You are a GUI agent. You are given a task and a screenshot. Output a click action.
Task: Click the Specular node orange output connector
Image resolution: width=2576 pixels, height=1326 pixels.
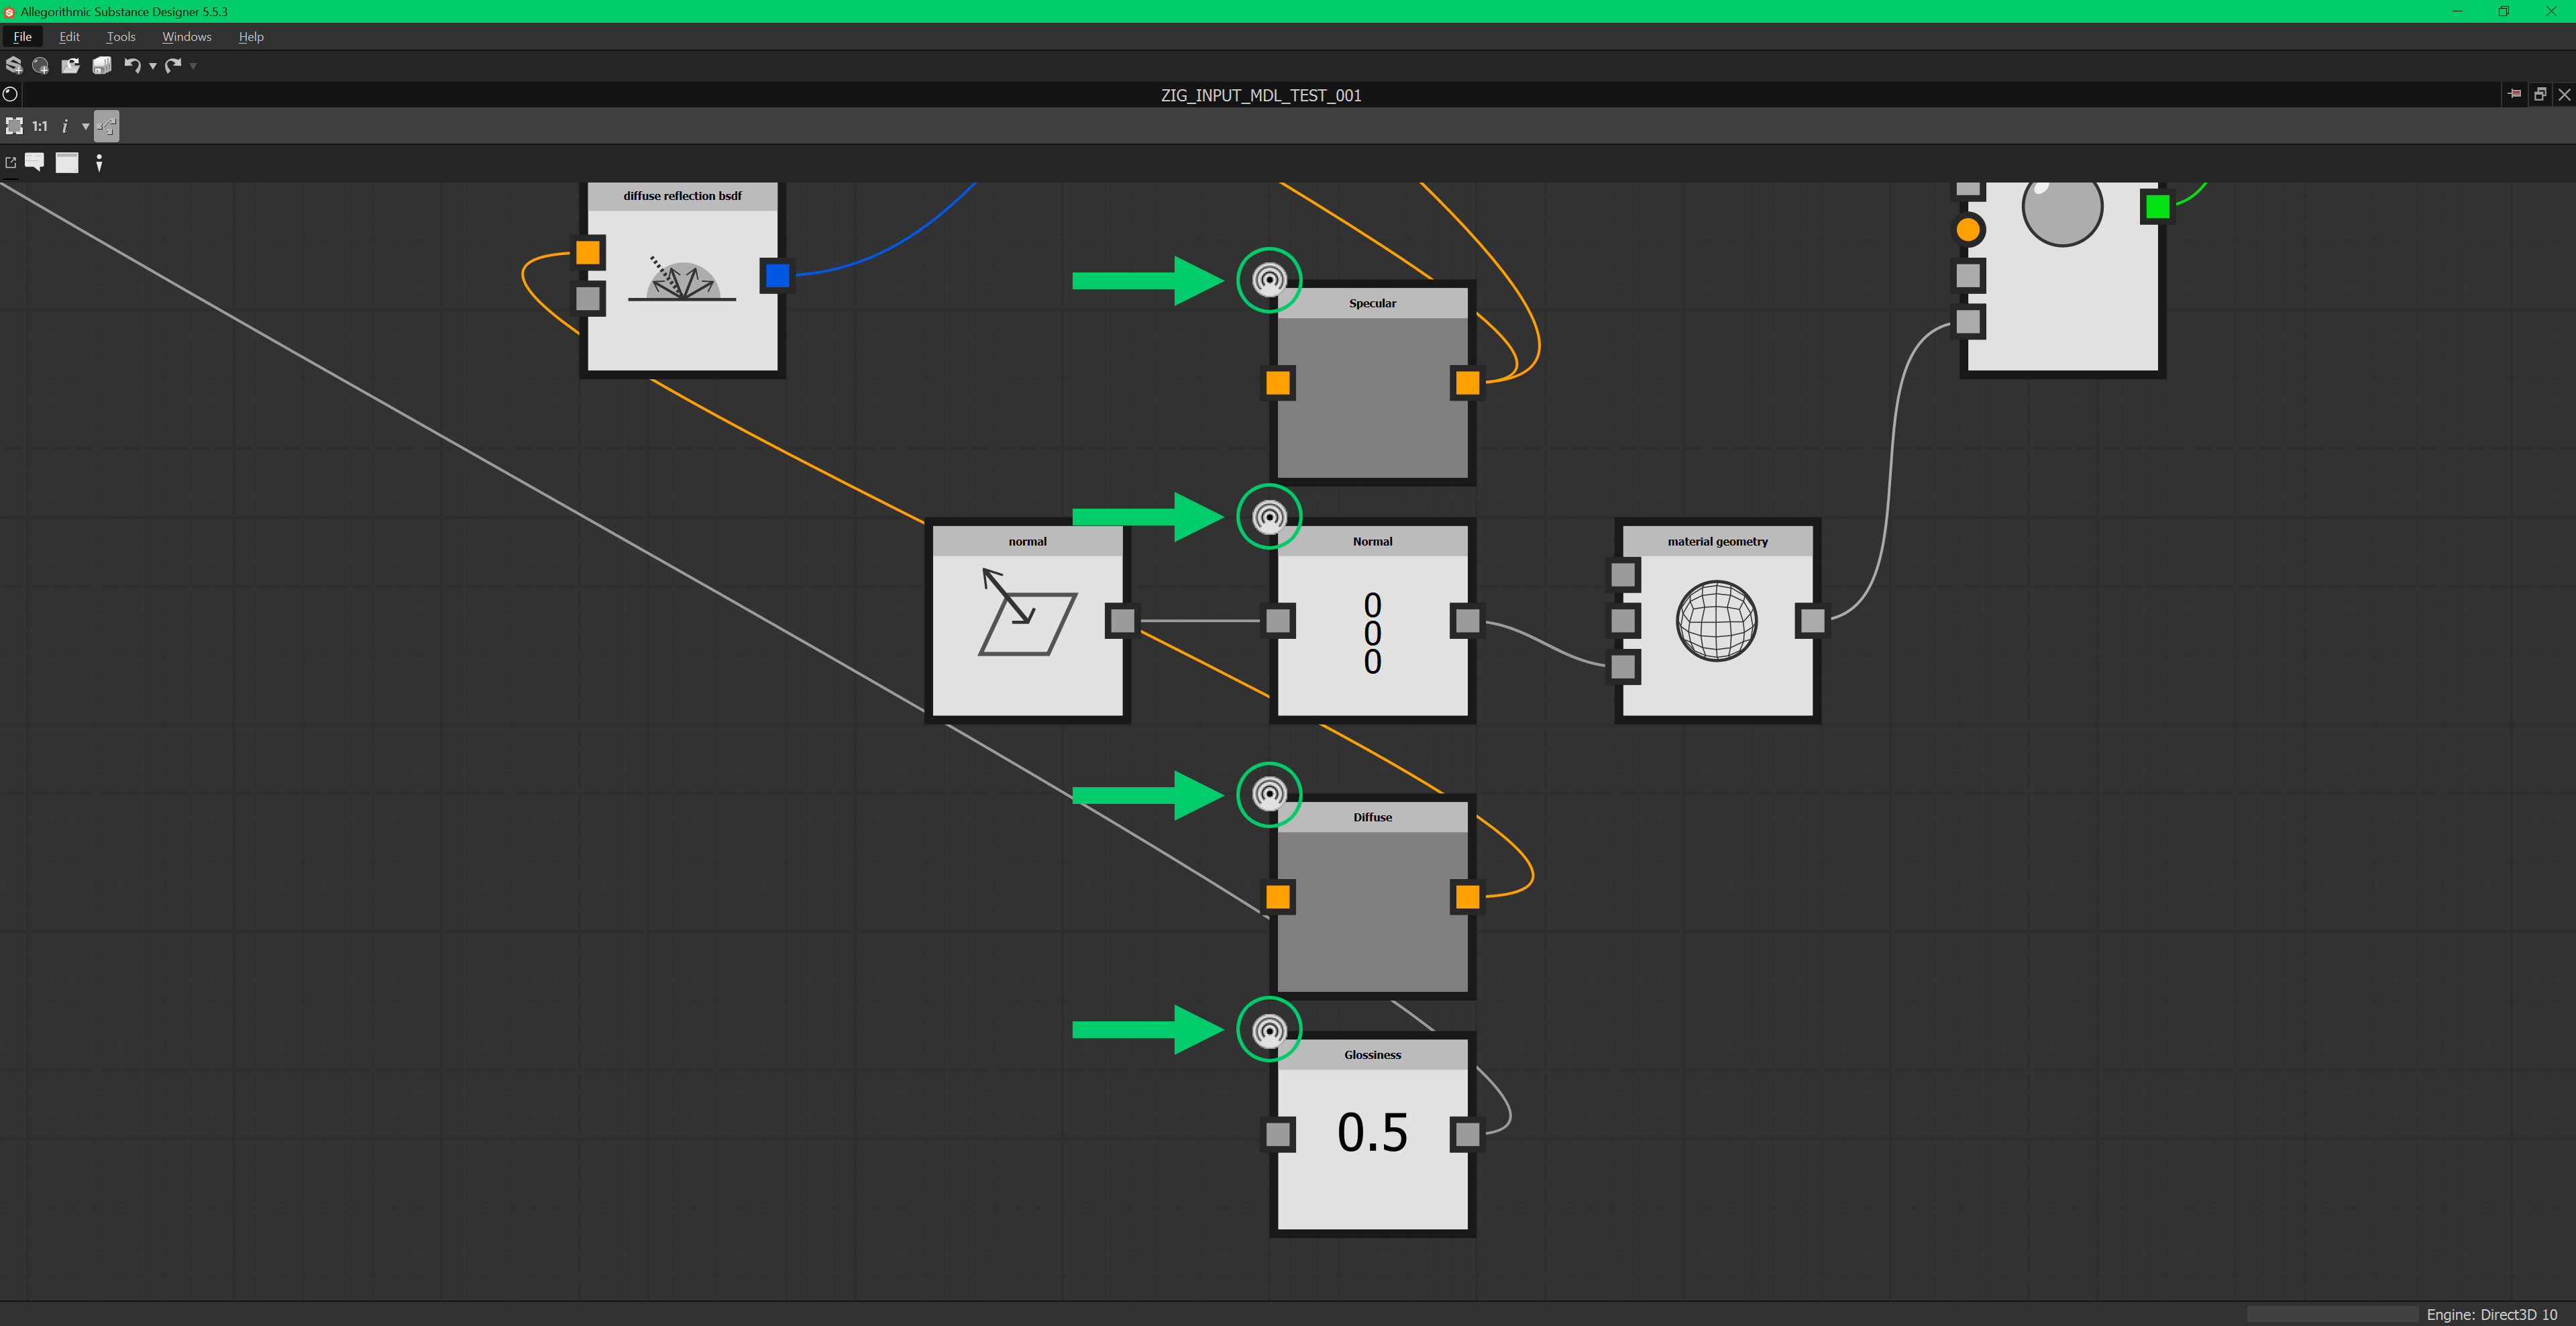point(1467,383)
